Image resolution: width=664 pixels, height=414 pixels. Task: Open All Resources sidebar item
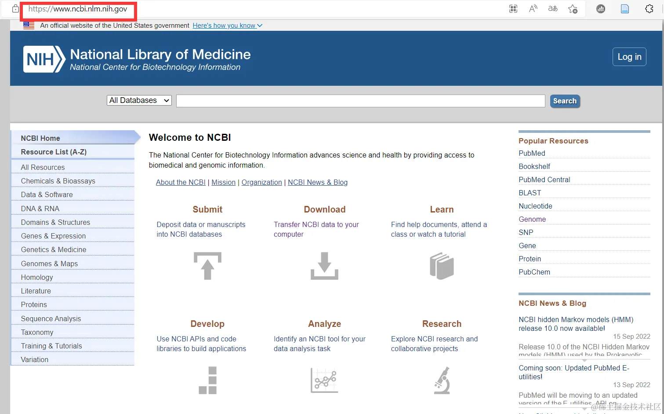pyautogui.click(x=73, y=167)
